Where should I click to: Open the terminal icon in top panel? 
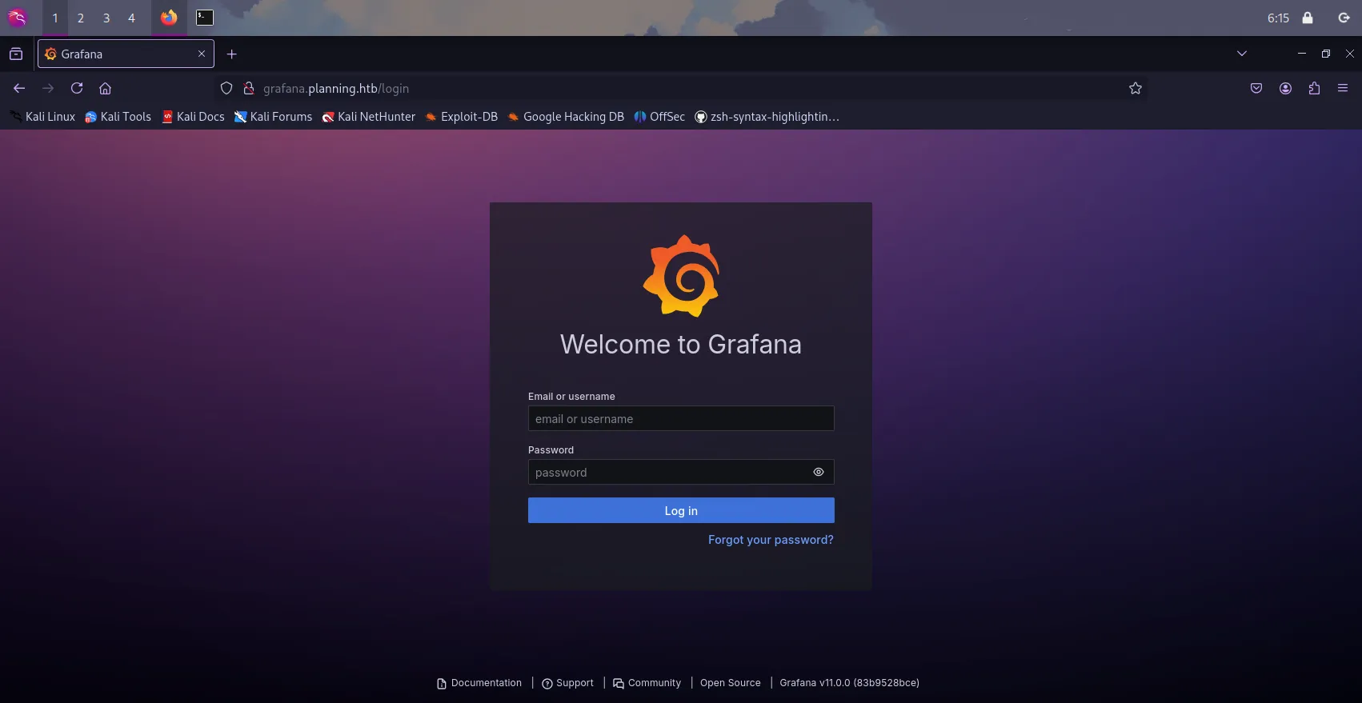pyautogui.click(x=205, y=18)
